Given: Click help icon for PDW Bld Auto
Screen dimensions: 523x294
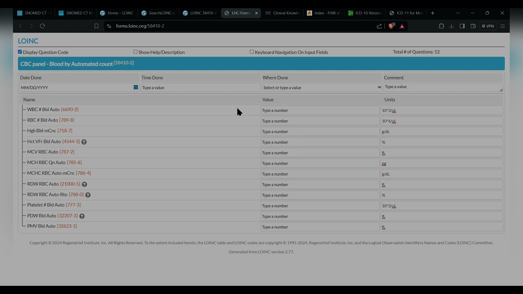Looking at the screenshot, I should click(x=82, y=216).
